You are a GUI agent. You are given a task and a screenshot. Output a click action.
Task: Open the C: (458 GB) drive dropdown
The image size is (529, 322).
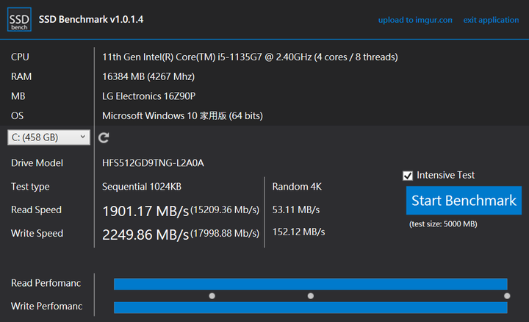click(48, 137)
